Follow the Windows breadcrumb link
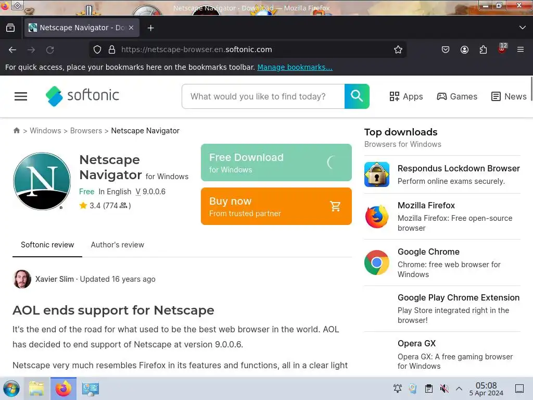This screenshot has height=400, width=533. 46,131
